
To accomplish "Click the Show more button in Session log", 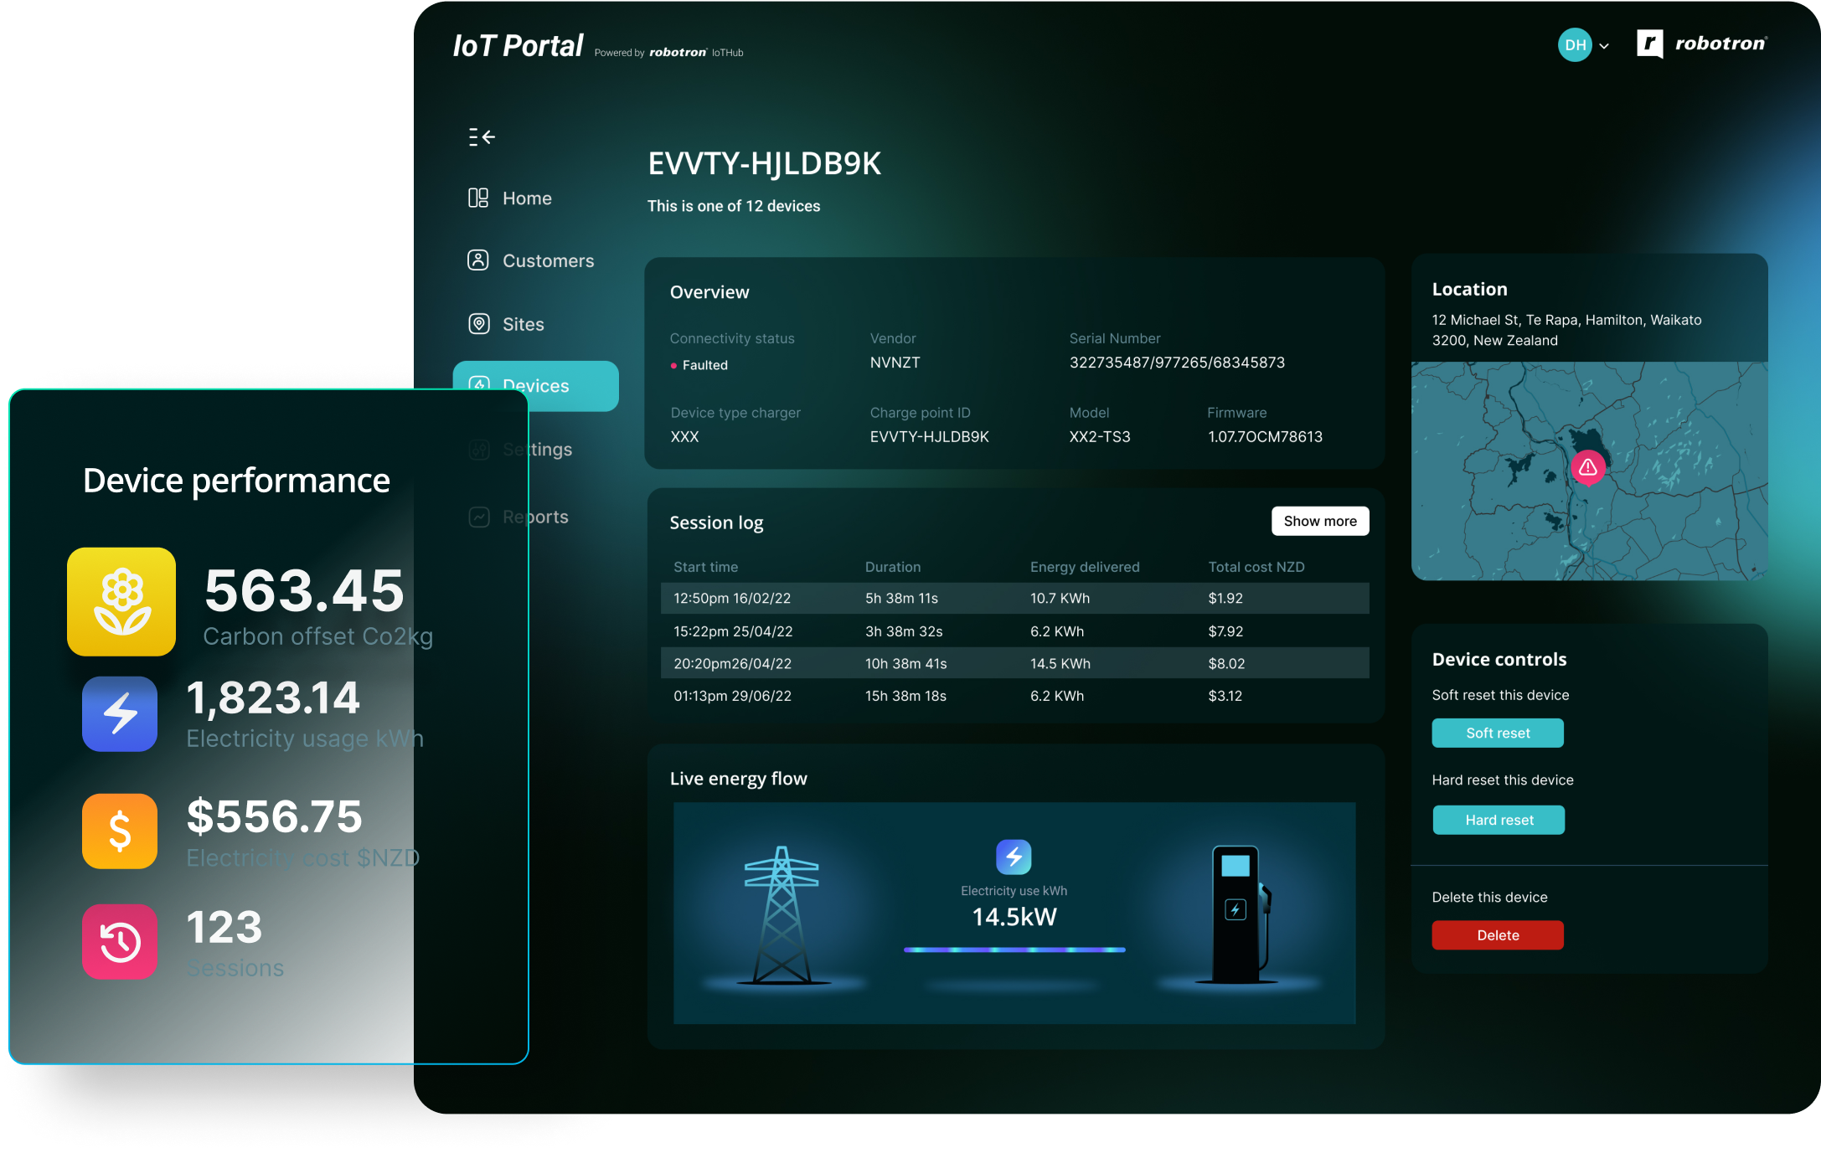I will (x=1320, y=521).
